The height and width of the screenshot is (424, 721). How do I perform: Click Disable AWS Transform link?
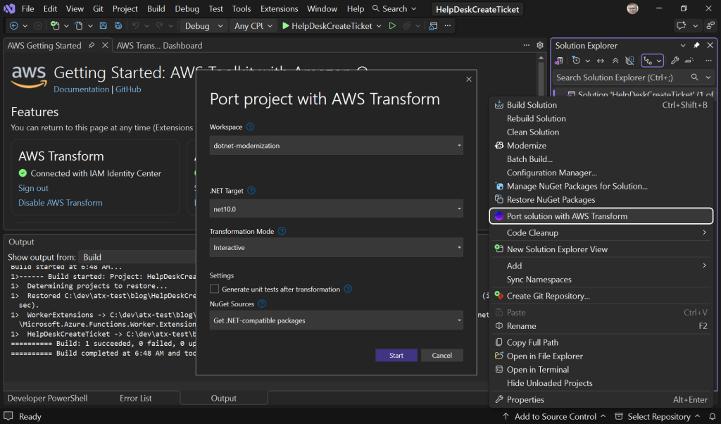click(61, 202)
